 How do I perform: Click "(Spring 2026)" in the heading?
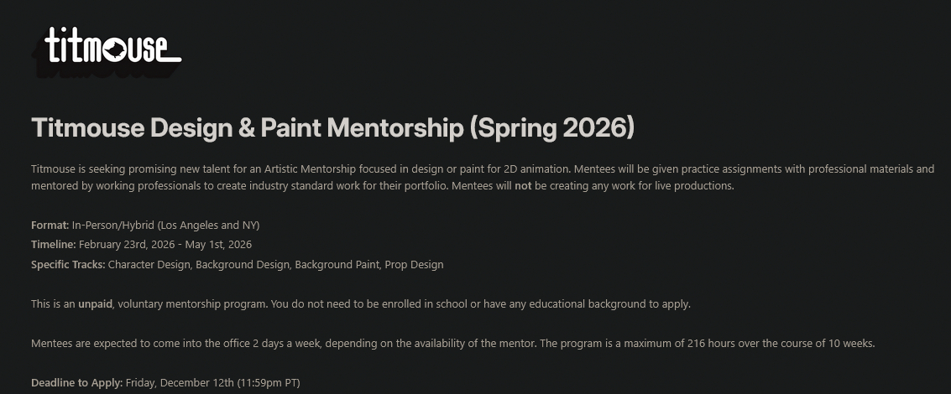pos(552,128)
